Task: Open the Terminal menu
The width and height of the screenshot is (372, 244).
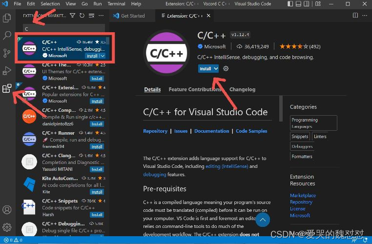Action: pyautogui.click(x=116, y=4)
